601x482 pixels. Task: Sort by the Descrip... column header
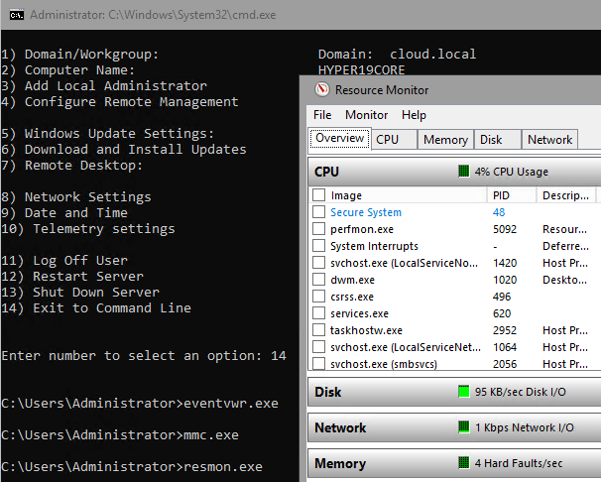pos(565,195)
